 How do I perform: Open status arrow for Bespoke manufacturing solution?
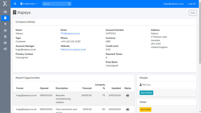coord(128,95)
